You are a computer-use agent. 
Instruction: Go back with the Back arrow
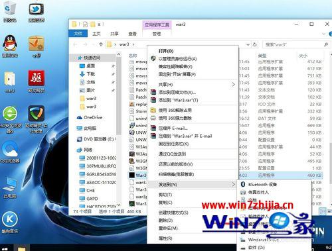[75, 44]
